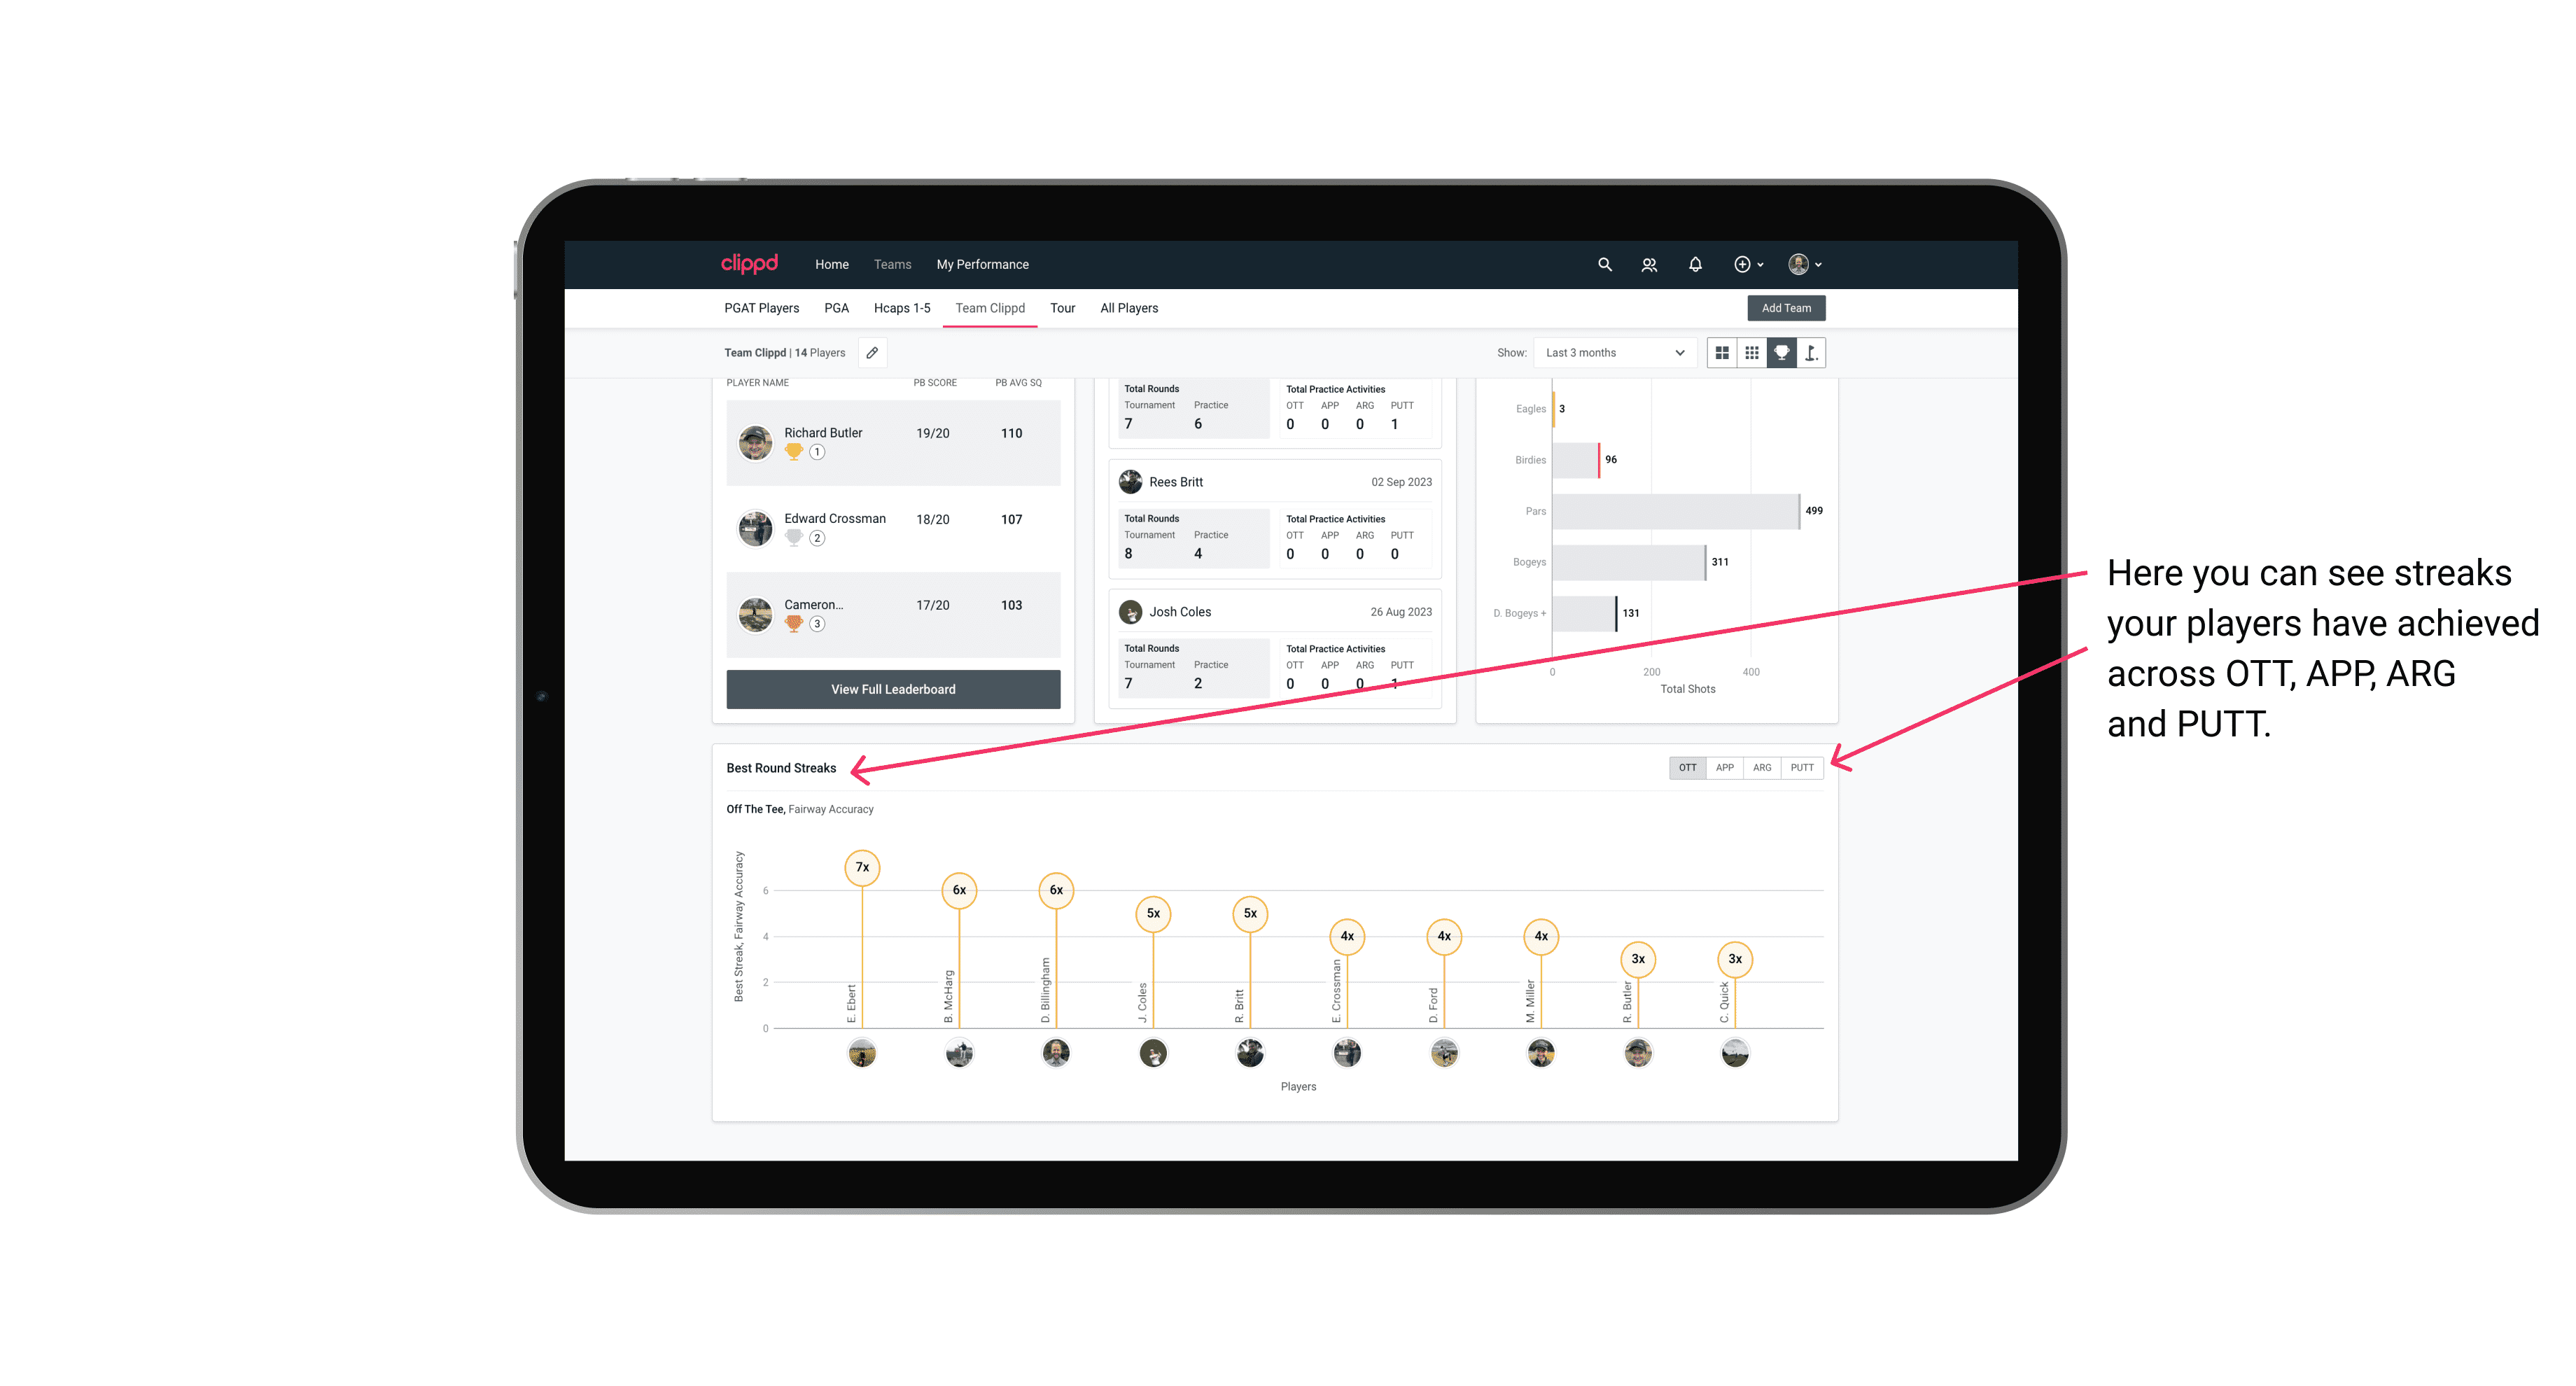Expand the notification bell dropdown
The height and width of the screenshot is (1386, 2576).
pos(1694,265)
